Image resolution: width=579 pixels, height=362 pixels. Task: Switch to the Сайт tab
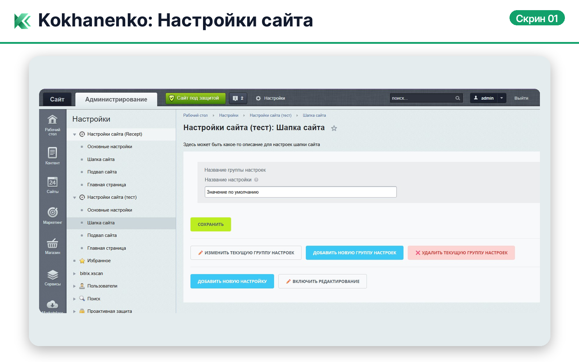click(57, 99)
